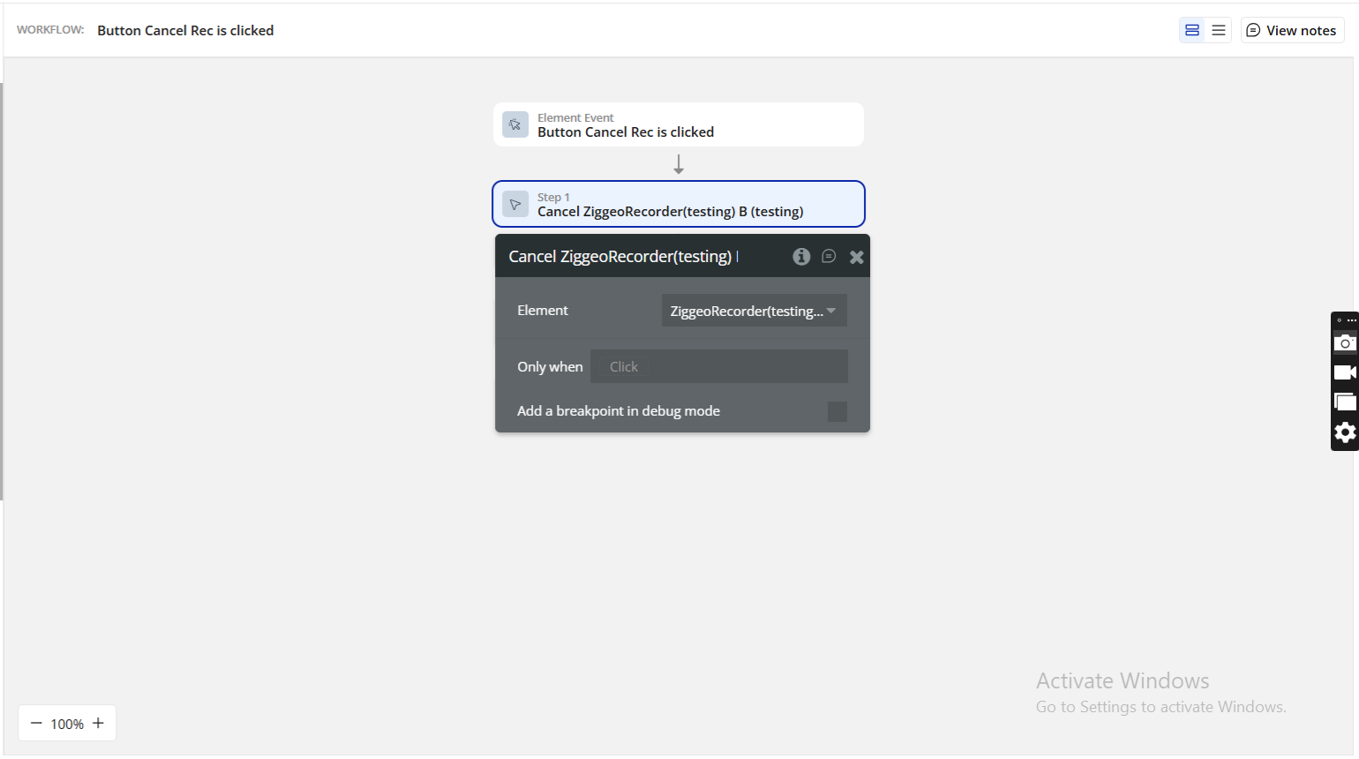Enable the breakpoint in debug mode checkbox

pyautogui.click(x=837, y=411)
